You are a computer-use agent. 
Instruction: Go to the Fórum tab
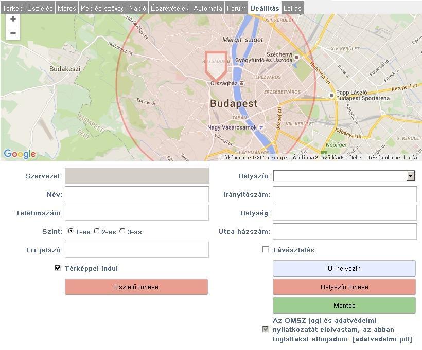236,8
